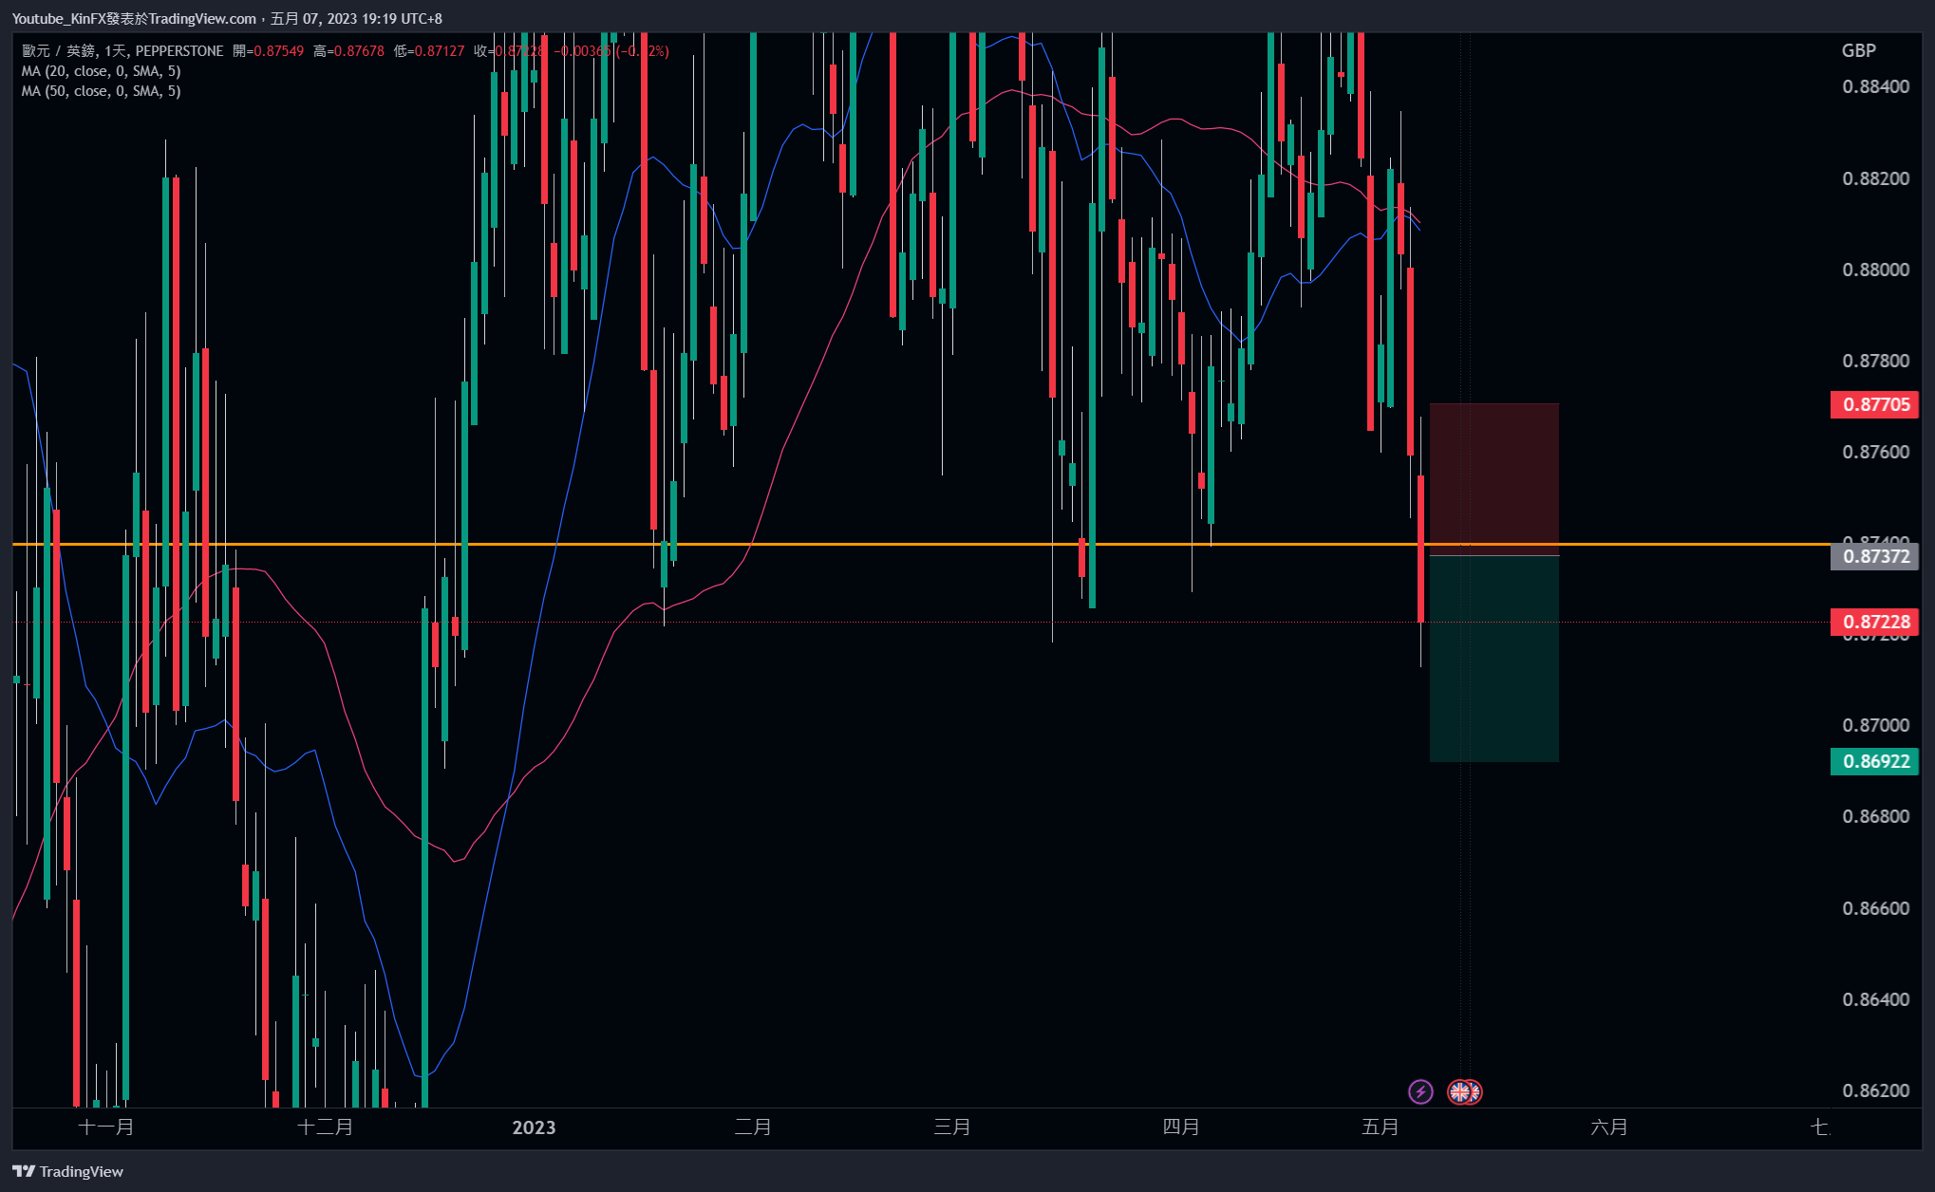Click the GBP currency label
The width and height of the screenshot is (1935, 1192).
click(x=1858, y=51)
